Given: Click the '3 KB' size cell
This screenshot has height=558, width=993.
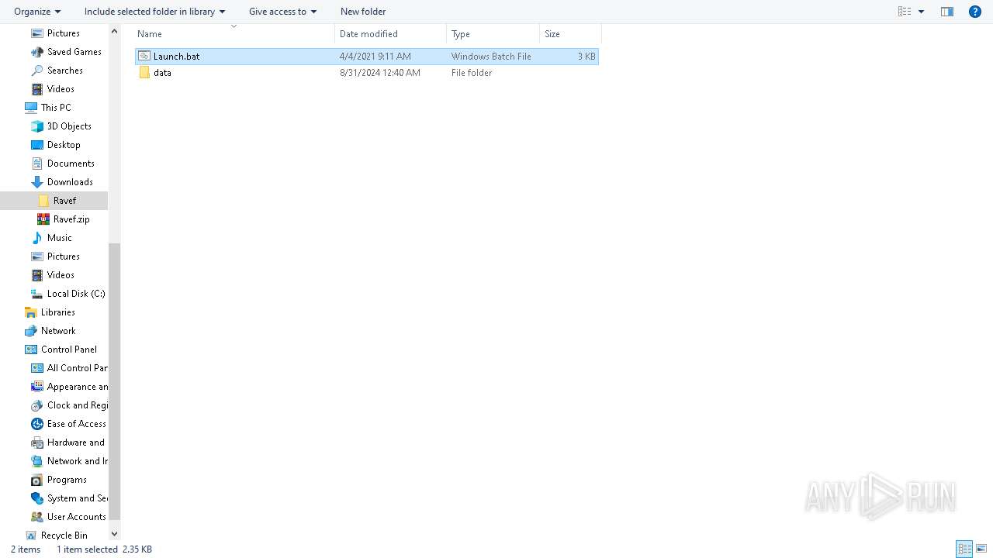Looking at the screenshot, I should (x=586, y=57).
